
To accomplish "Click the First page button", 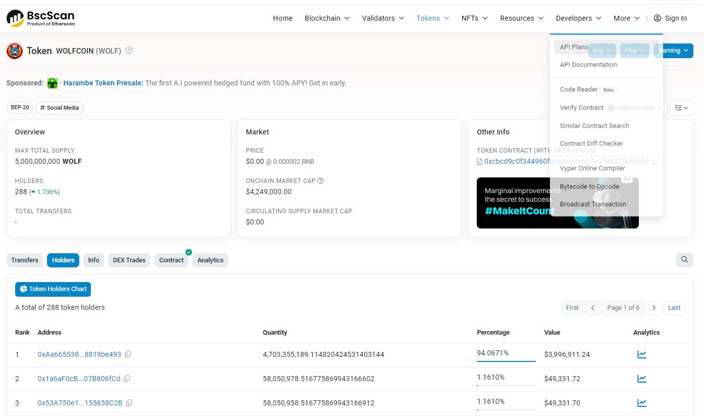I will click(572, 308).
